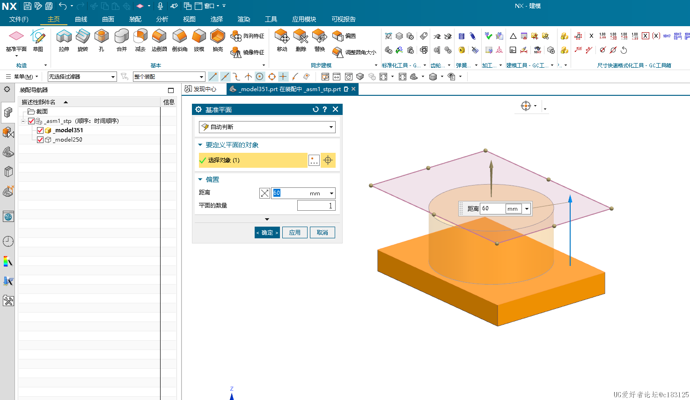The image size is (690, 400).
Task: Click the reverse direction icon beside 距离
Action: 264,193
